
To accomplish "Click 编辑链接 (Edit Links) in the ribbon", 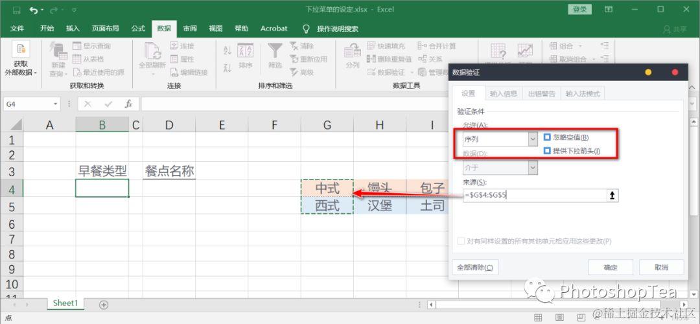I will pos(189,72).
